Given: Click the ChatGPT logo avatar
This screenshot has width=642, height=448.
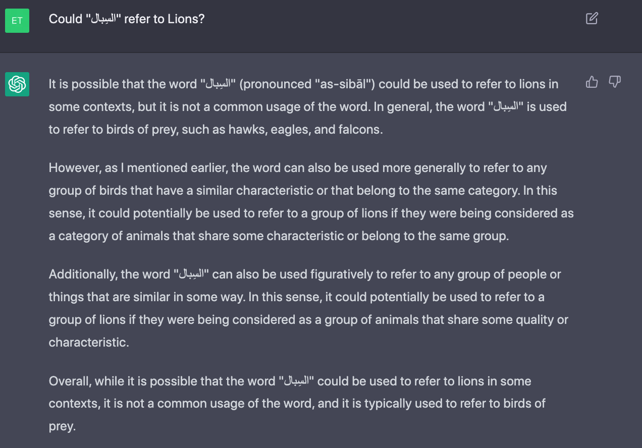Looking at the screenshot, I should point(17,84).
